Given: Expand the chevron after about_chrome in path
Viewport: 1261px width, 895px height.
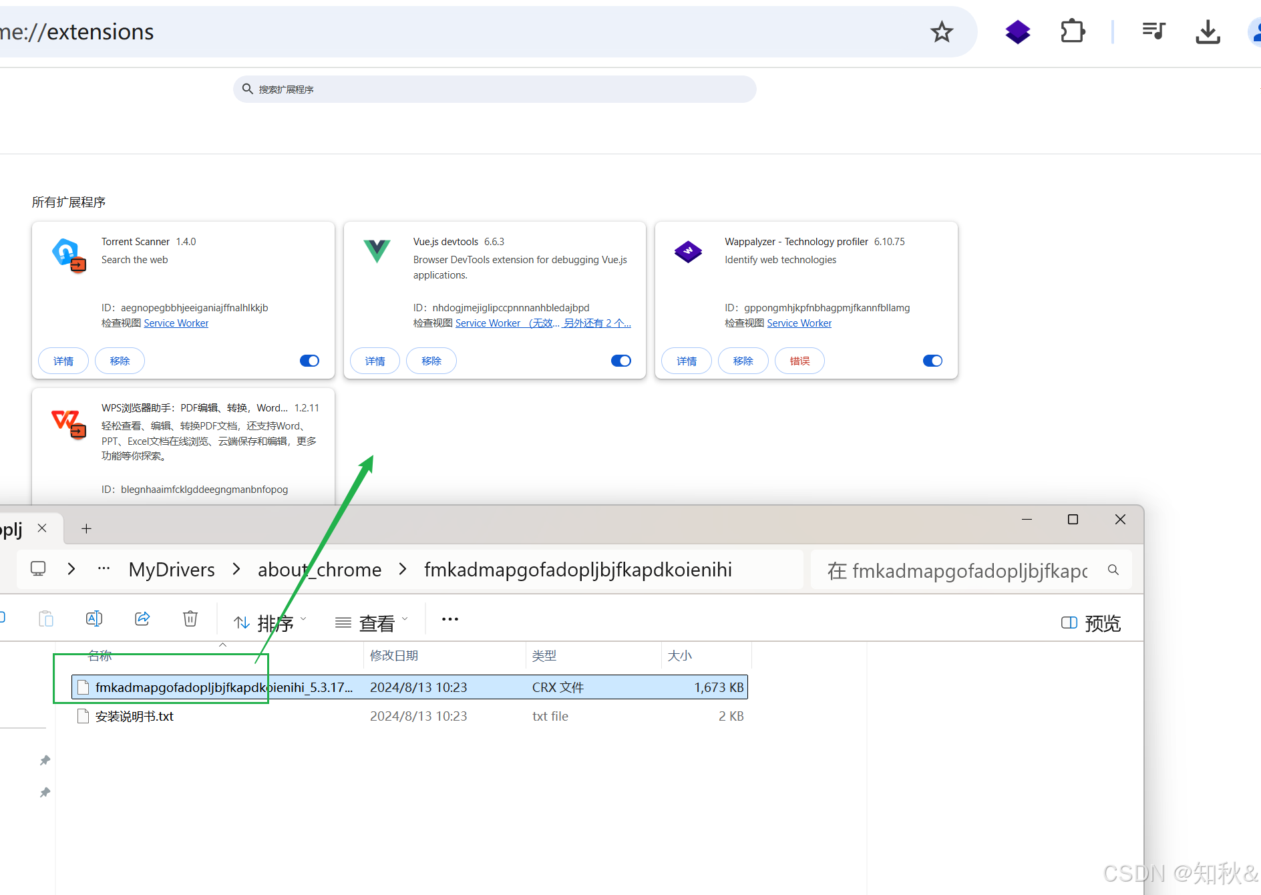Looking at the screenshot, I should [403, 569].
